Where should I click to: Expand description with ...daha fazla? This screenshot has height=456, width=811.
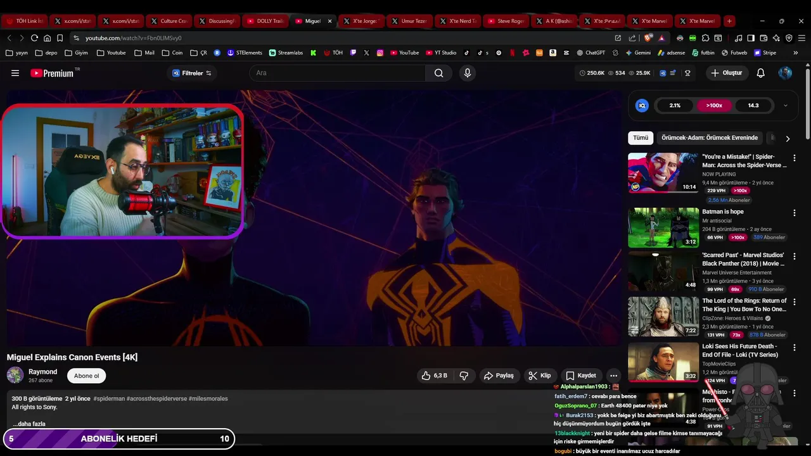[x=29, y=424]
